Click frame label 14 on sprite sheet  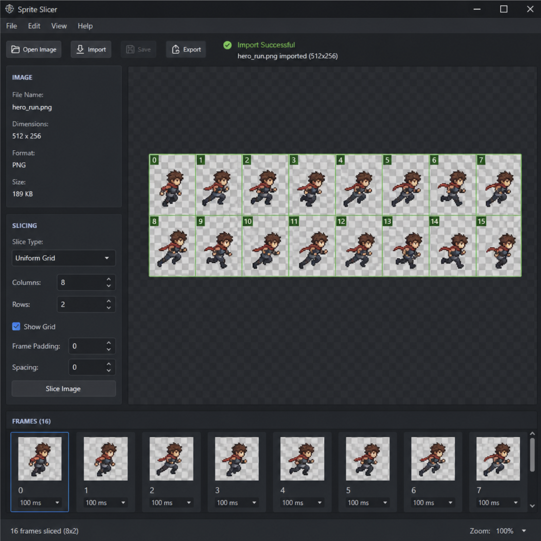tap(434, 221)
